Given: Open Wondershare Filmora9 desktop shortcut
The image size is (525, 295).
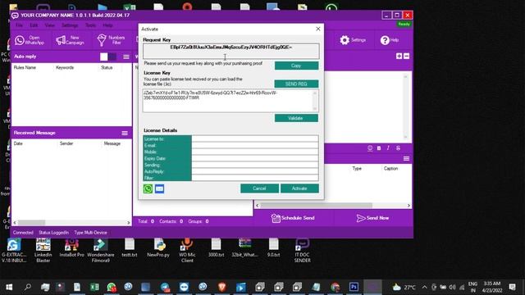Looking at the screenshot, I should tap(100, 250).
